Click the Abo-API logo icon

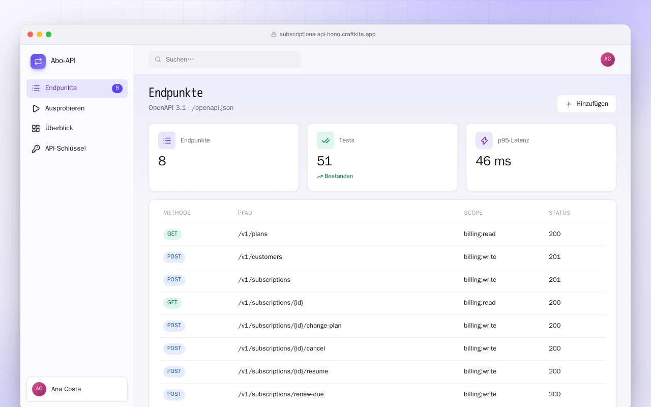click(38, 62)
